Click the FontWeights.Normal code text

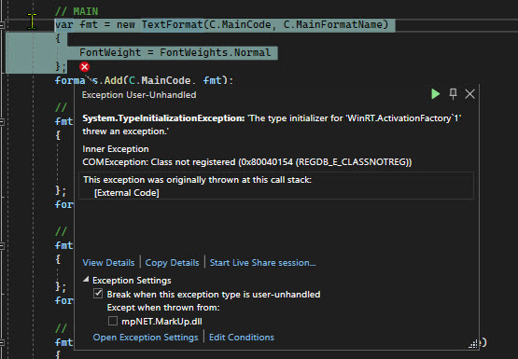click(x=216, y=52)
